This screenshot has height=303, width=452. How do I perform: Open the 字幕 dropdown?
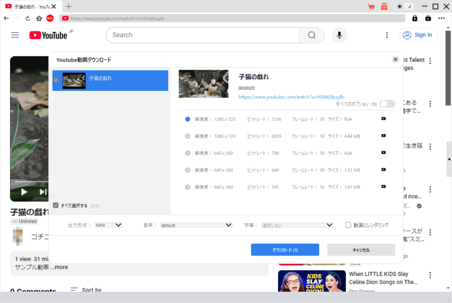(297, 225)
